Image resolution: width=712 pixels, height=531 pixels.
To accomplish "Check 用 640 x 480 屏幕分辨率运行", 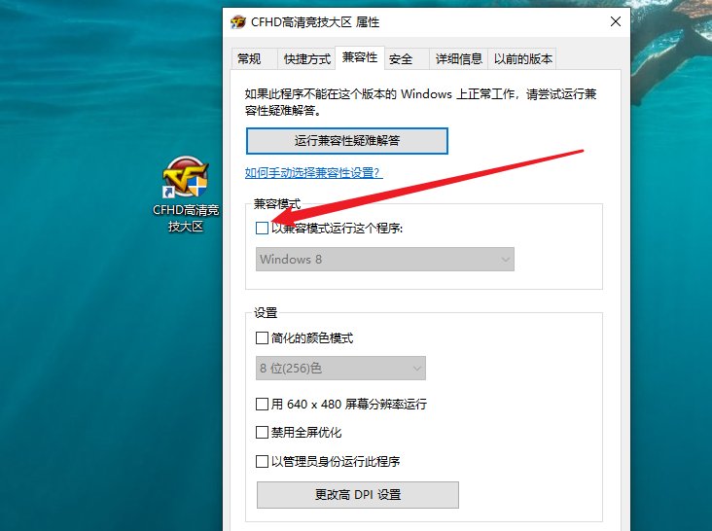I will point(262,404).
